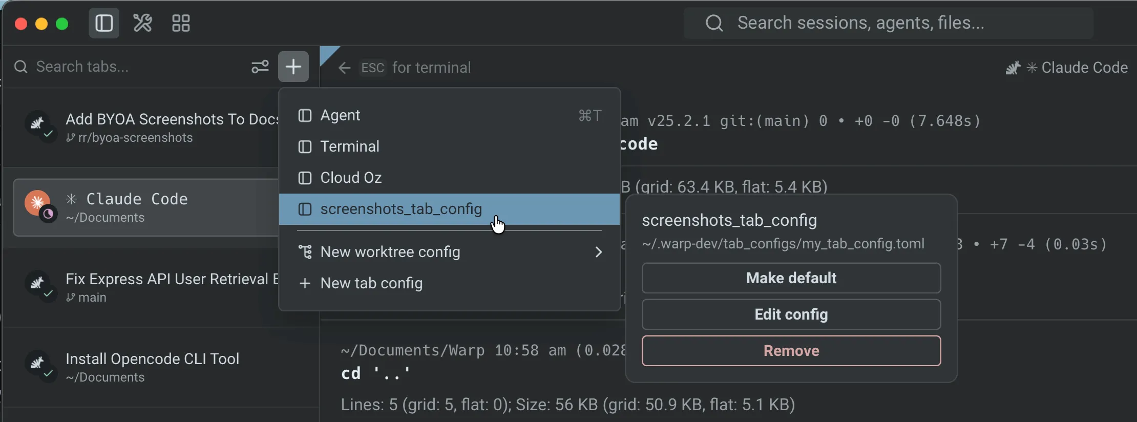The width and height of the screenshot is (1137, 422).
Task: Focus the Search sessions, agents, files field
Action: [889, 23]
